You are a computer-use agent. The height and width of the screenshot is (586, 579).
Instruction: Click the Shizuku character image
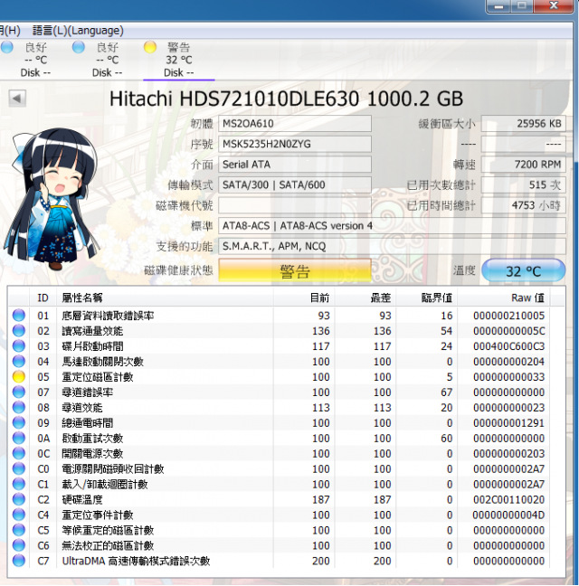click(52, 199)
